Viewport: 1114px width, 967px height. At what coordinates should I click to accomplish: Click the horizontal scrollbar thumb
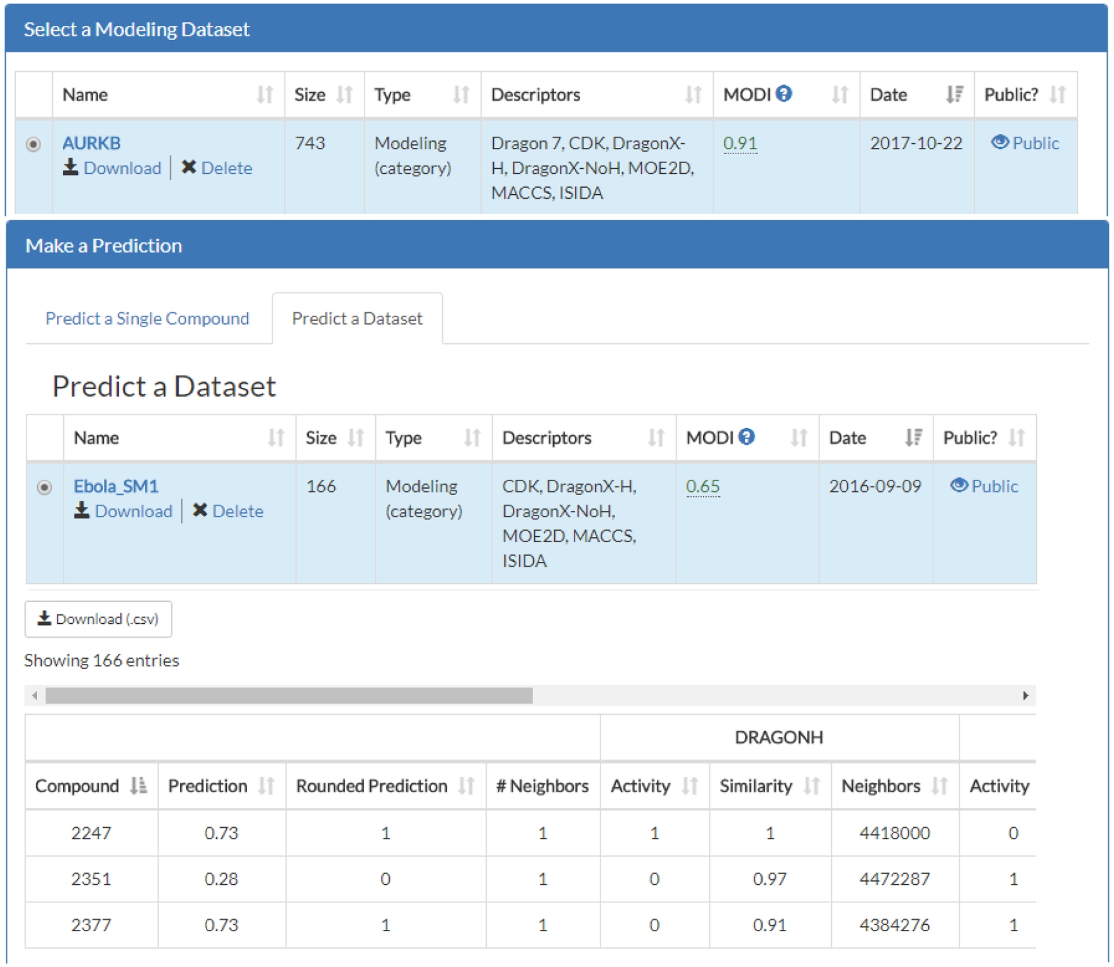pyautogui.click(x=289, y=695)
